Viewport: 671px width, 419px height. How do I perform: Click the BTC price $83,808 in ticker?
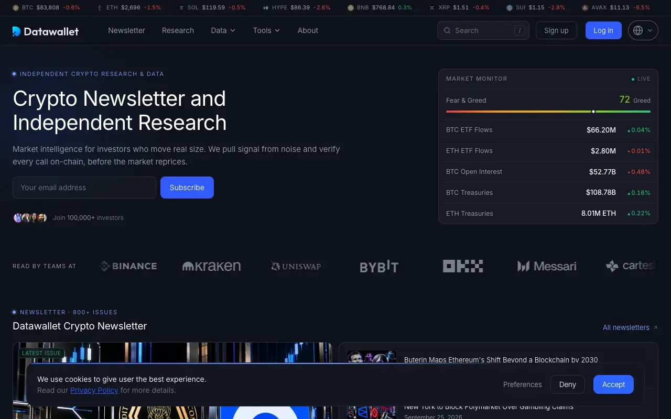48,8
